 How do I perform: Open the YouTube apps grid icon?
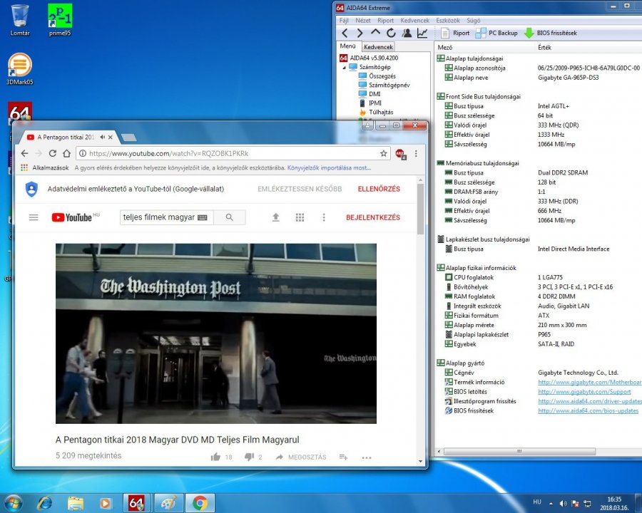pyautogui.click(x=300, y=217)
